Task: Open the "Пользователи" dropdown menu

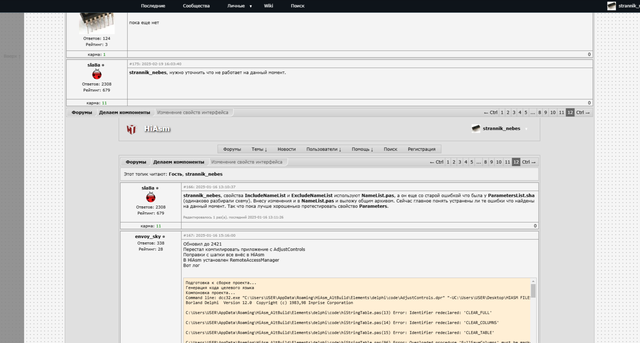Action: click(323, 149)
